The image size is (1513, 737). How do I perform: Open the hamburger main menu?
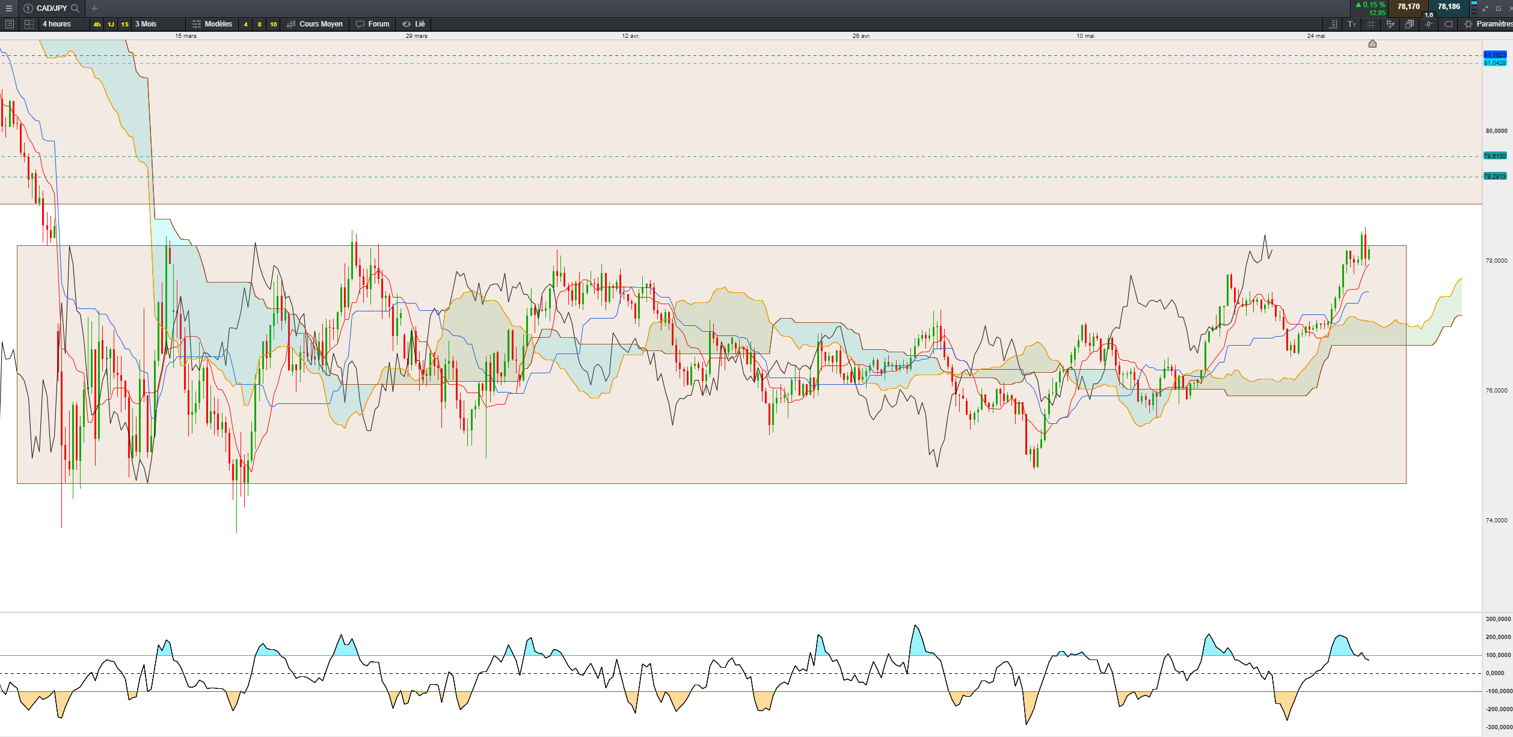(8, 8)
